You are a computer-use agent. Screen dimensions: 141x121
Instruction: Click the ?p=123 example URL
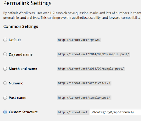(x=79, y=40)
